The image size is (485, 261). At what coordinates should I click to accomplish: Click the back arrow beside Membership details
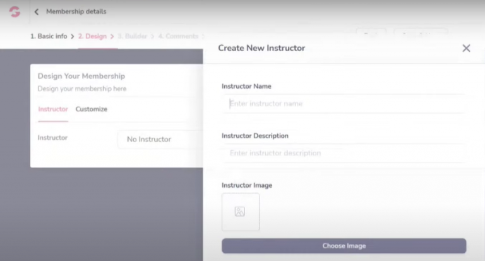click(36, 11)
